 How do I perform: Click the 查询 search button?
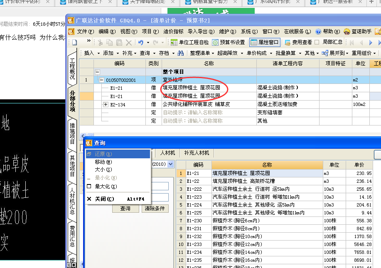(x=125, y=209)
